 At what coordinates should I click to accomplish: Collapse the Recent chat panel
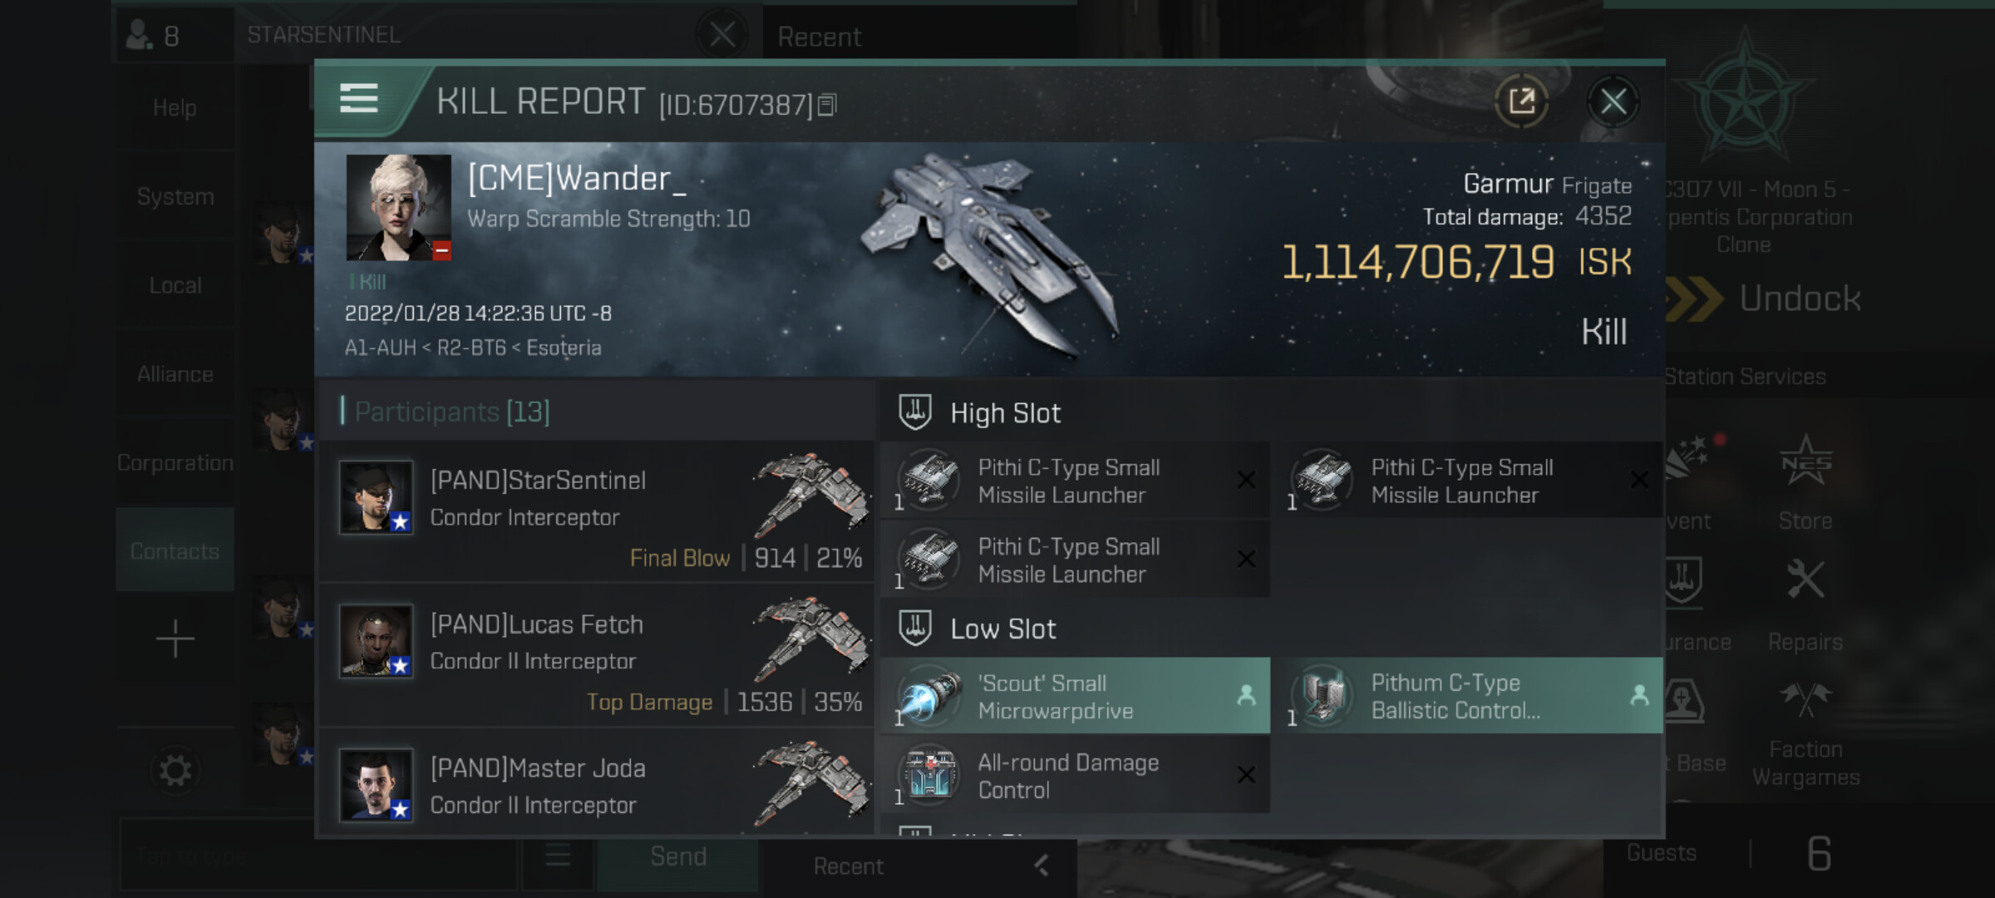(1041, 866)
